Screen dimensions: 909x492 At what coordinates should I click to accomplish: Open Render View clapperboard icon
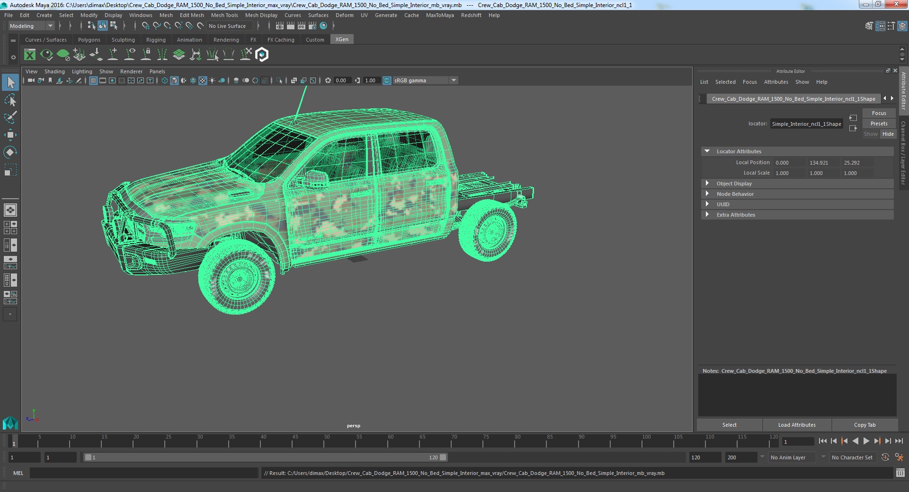tap(280, 26)
